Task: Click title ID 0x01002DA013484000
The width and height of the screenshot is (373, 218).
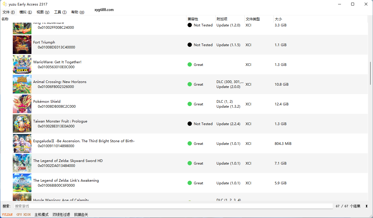Action: point(56,166)
